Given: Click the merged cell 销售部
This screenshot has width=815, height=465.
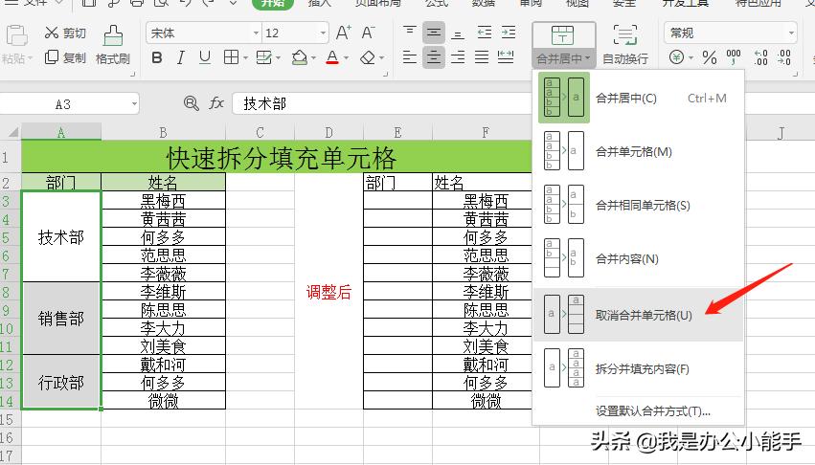Looking at the screenshot, I should click(x=60, y=319).
